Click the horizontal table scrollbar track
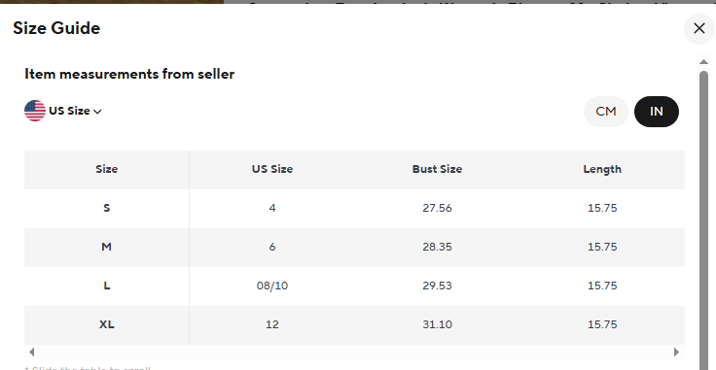 coord(354,352)
